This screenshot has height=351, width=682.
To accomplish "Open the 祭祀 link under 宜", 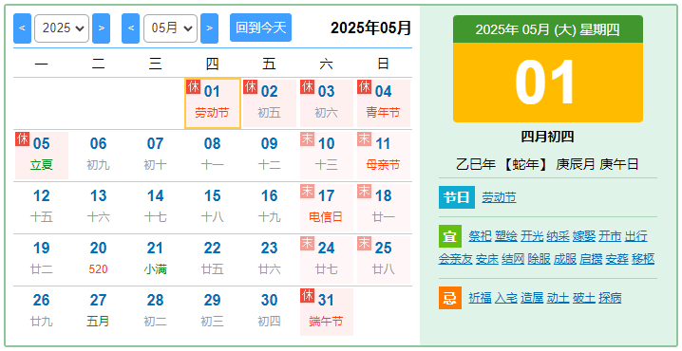I will [x=481, y=236].
